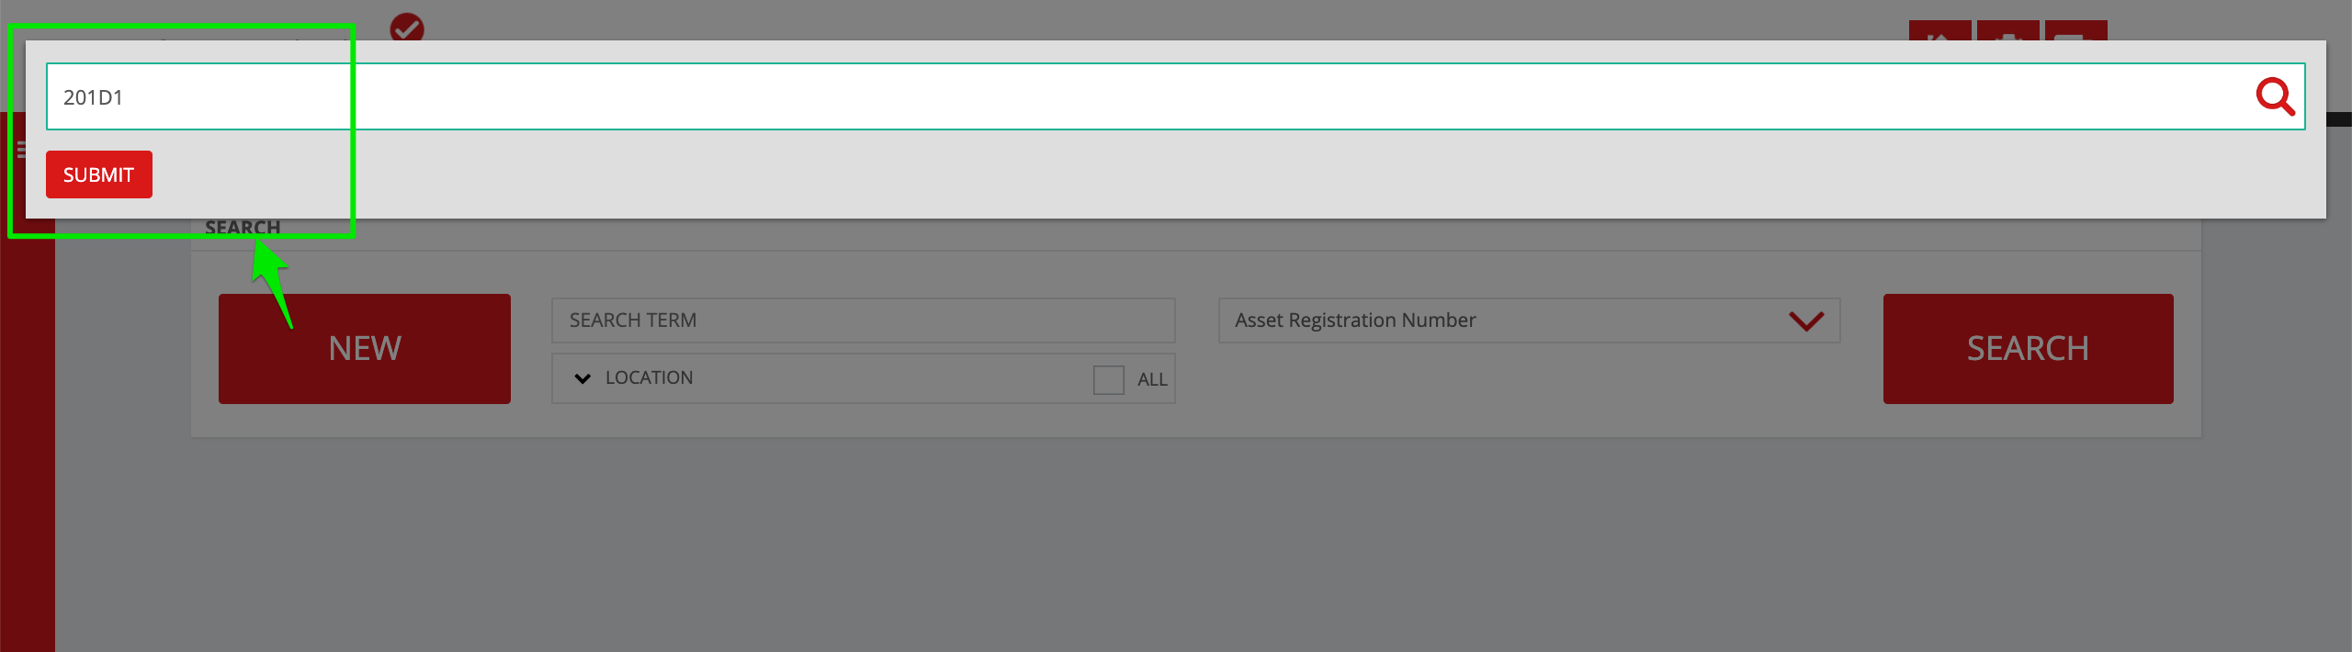Click the red magnifier search icon

(2275, 96)
